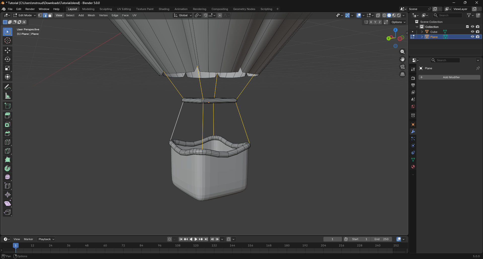Screen dimensions: 483x259
Task: Uncheck the Collection checkbox in the outliner
Action: [467, 27]
